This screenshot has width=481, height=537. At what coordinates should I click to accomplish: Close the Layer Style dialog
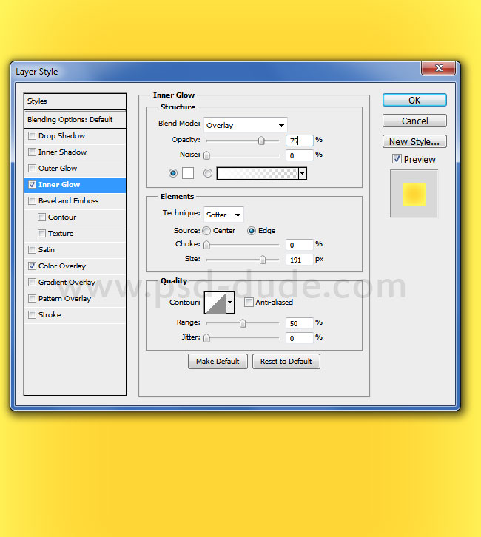439,68
